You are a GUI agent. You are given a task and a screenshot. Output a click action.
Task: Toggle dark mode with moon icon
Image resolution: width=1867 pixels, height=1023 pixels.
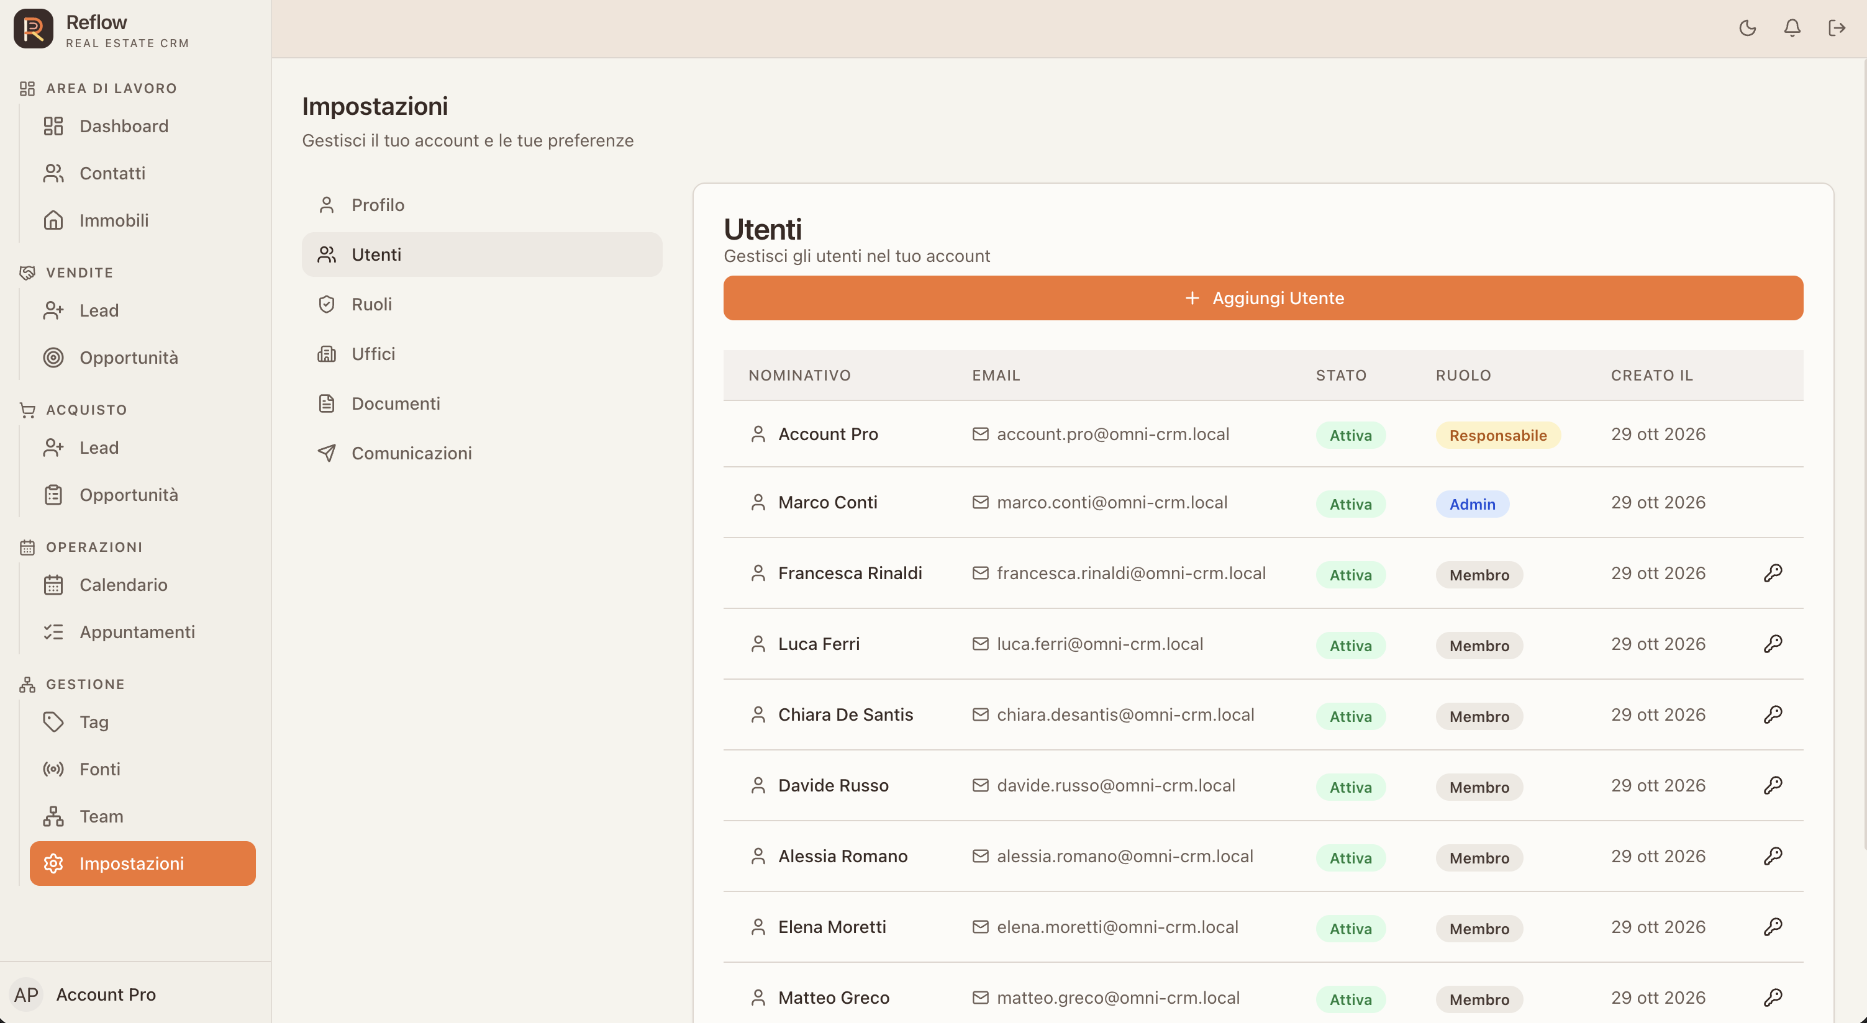pos(1747,29)
